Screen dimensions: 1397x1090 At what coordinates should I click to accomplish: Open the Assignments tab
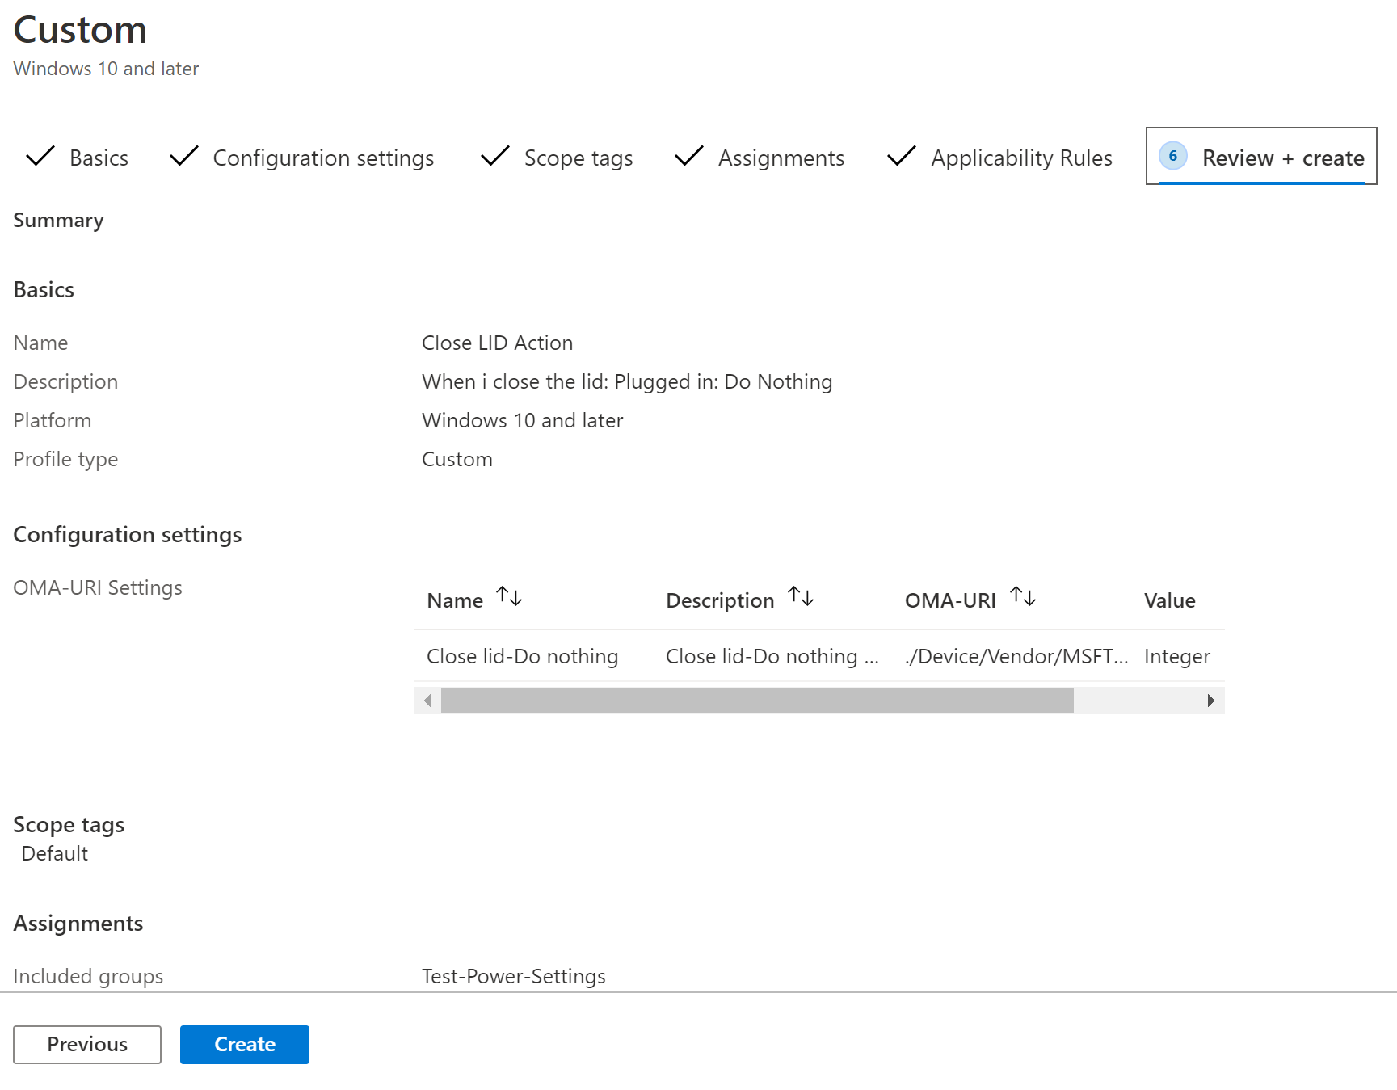point(781,158)
